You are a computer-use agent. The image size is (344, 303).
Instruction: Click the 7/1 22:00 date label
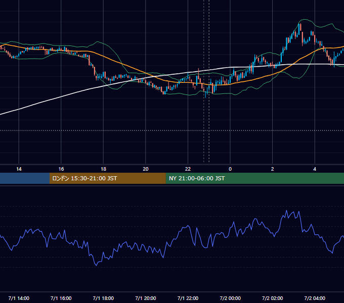(x=188, y=298)
